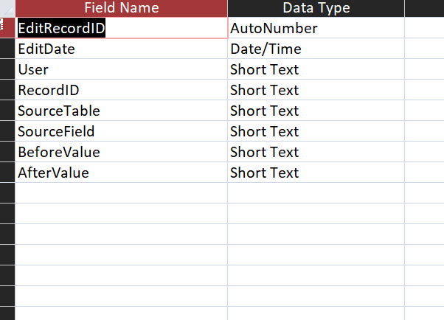
Task: Select the data type cell for SourceTable
Action: (x=265, y=111)
